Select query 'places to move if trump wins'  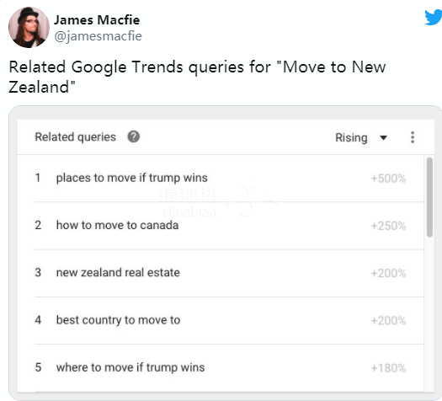pos(131,178)
